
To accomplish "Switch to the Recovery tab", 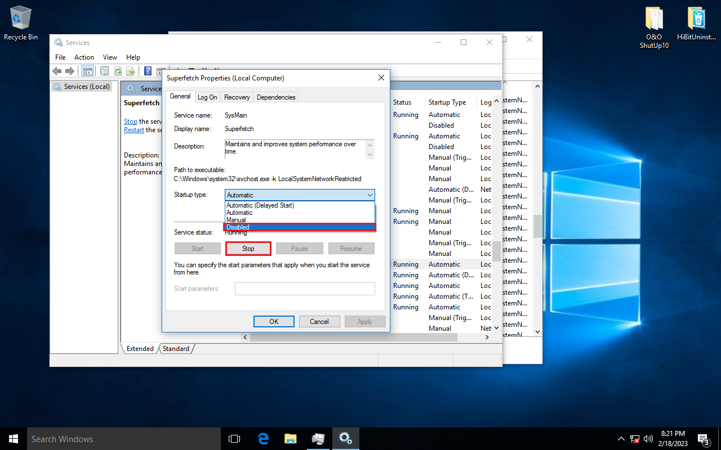I will click(237, 97).
